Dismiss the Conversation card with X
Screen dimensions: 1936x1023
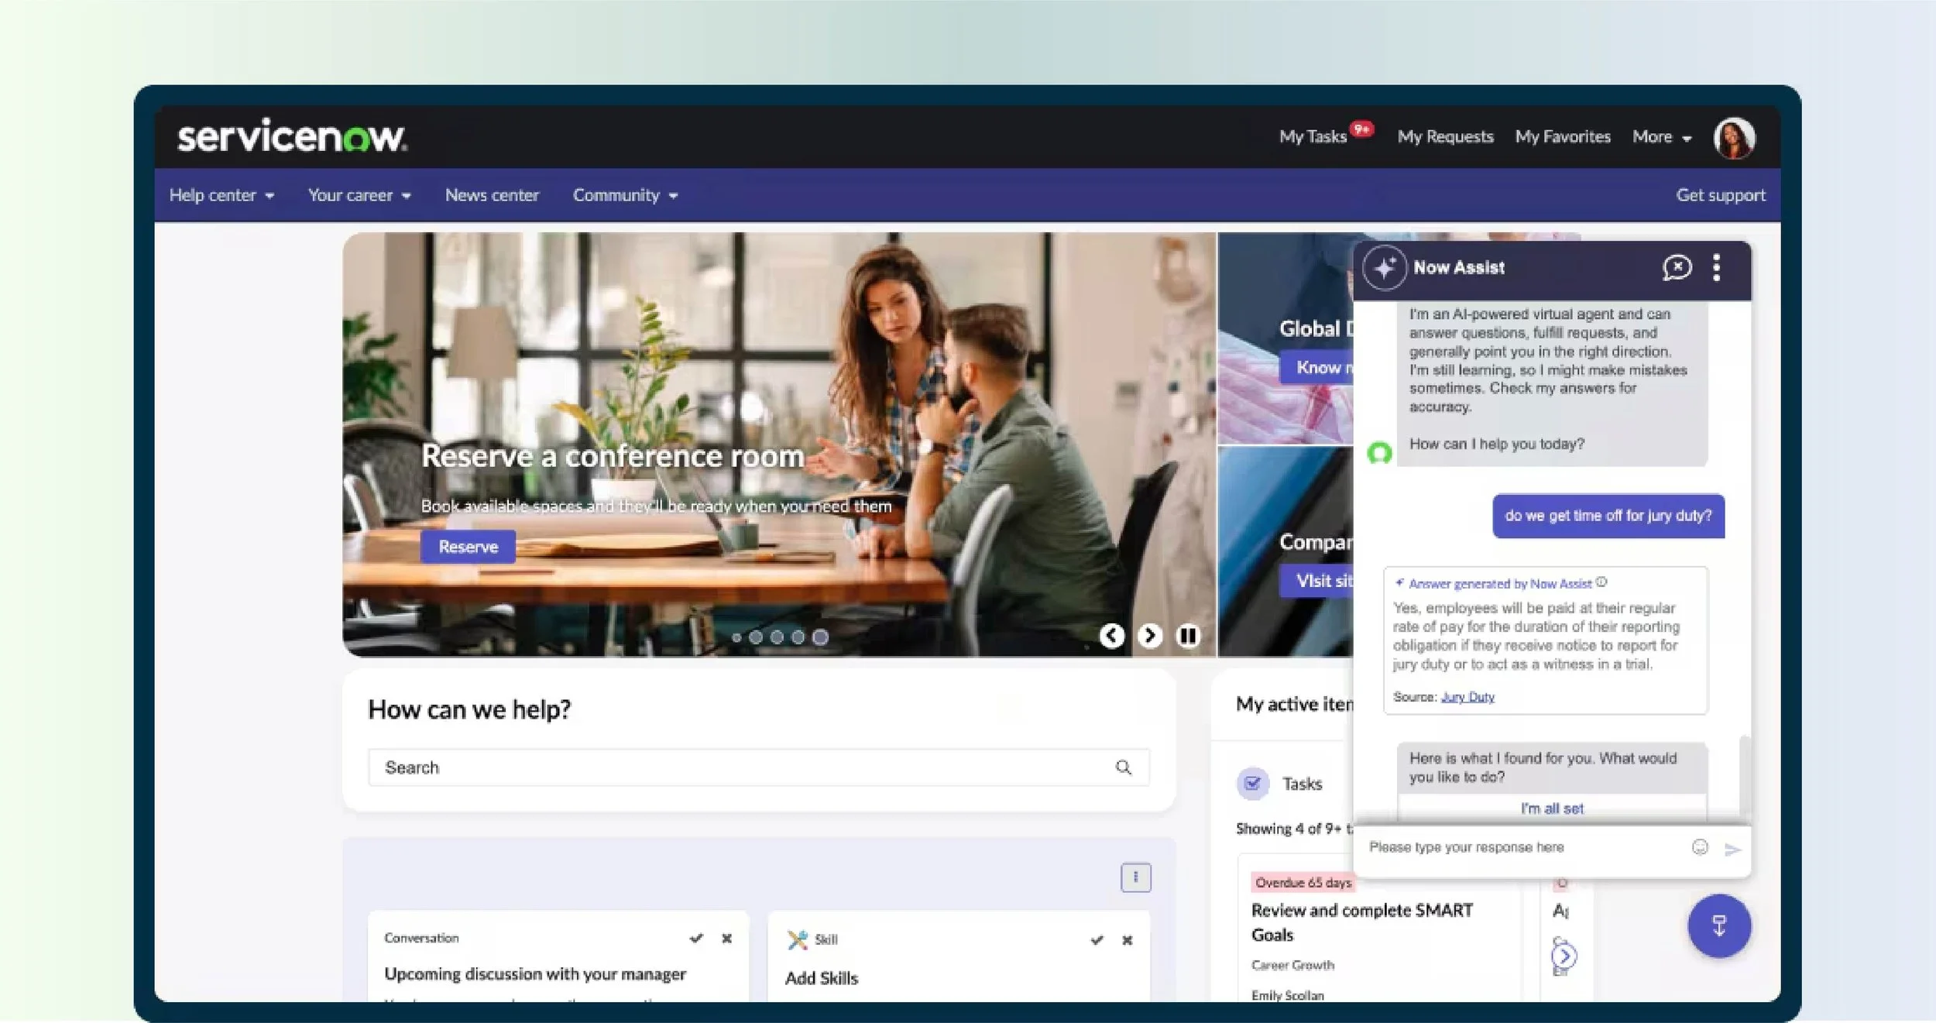pyautogui.click(x=726, y=939)
